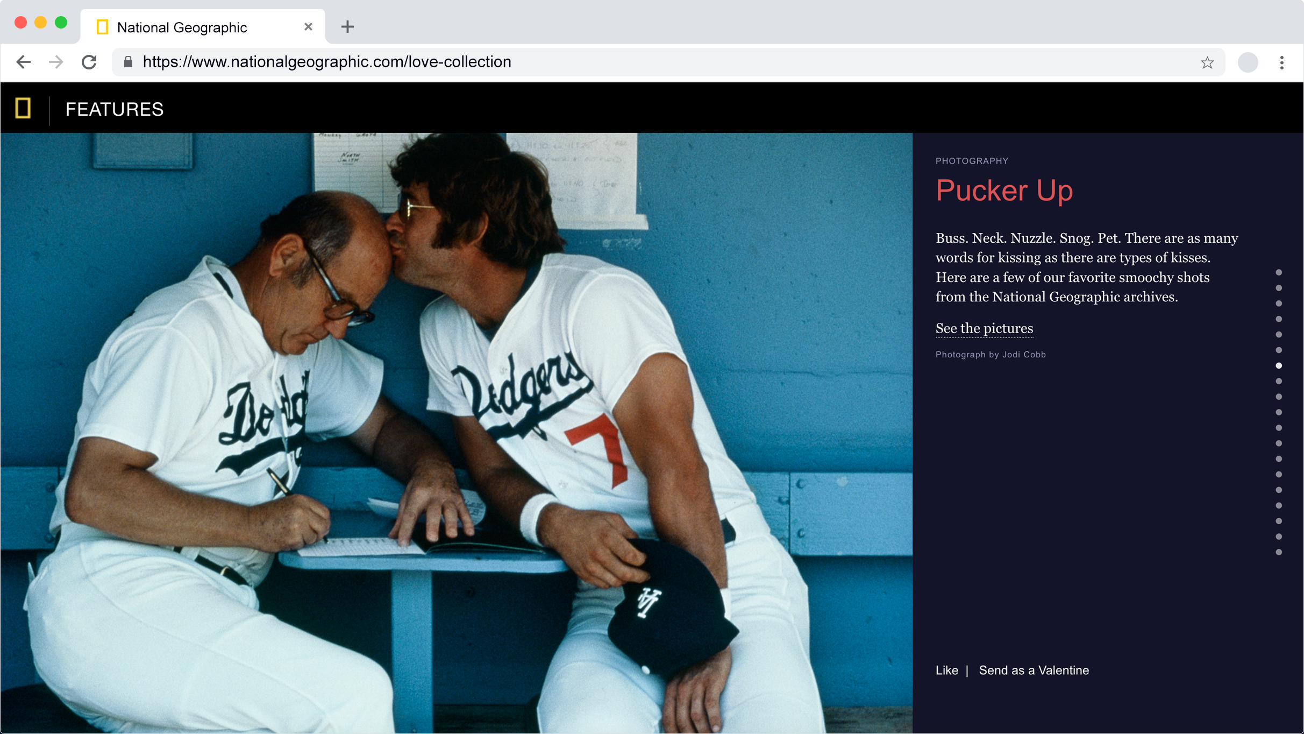Reload the National Geographic page
Screen dimensions: 1304x734
pyautogui.click(x=89, y=62)
